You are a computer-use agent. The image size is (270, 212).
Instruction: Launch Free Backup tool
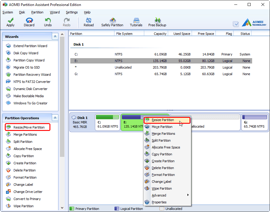pyautogui.click(x=157, y=22)
